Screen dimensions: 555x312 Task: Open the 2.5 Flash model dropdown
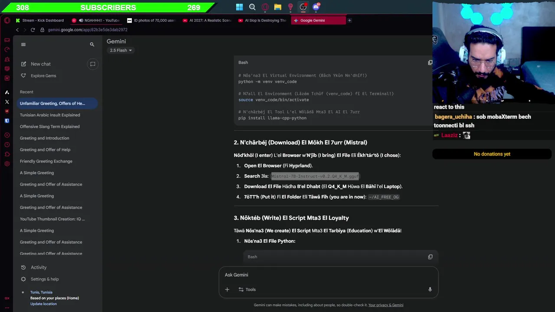coord(121,50)
